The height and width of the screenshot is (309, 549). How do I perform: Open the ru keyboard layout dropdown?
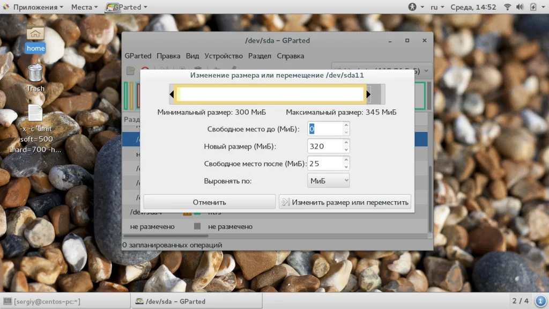click(437, 7)
